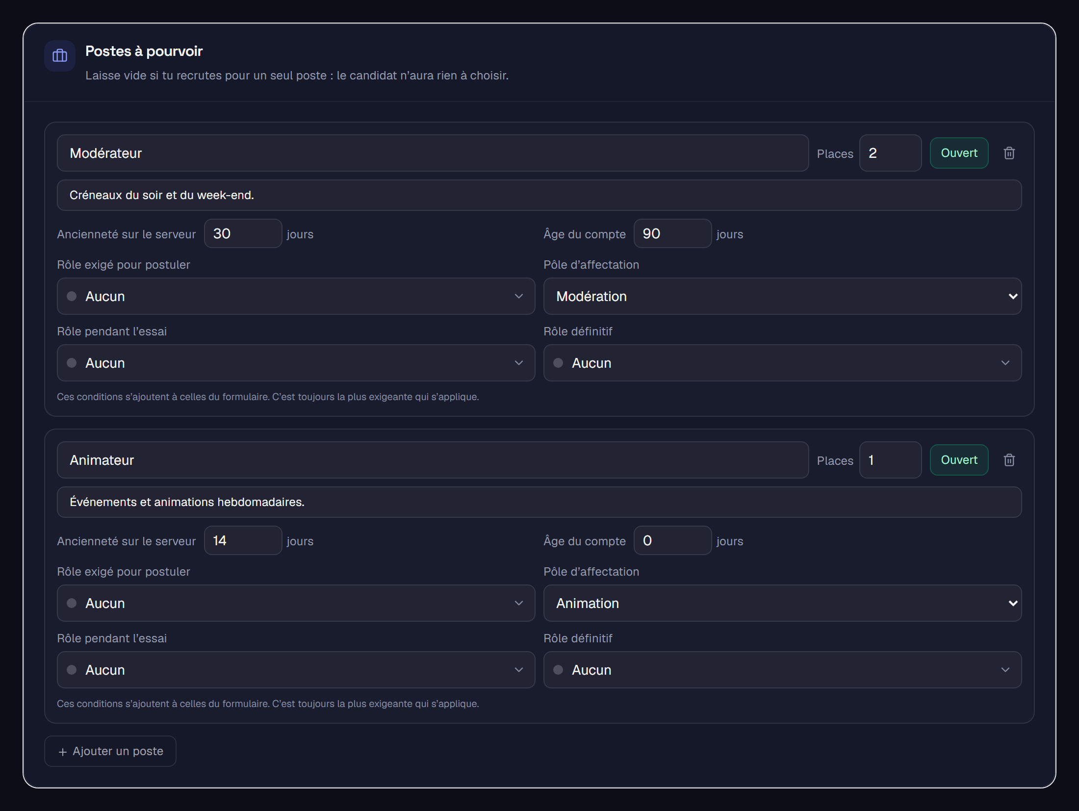The image size is (1079, 811).
Task: Open Modérateur's Pôle d'affectation Modération dropdown
Action: tap(782, 296)
